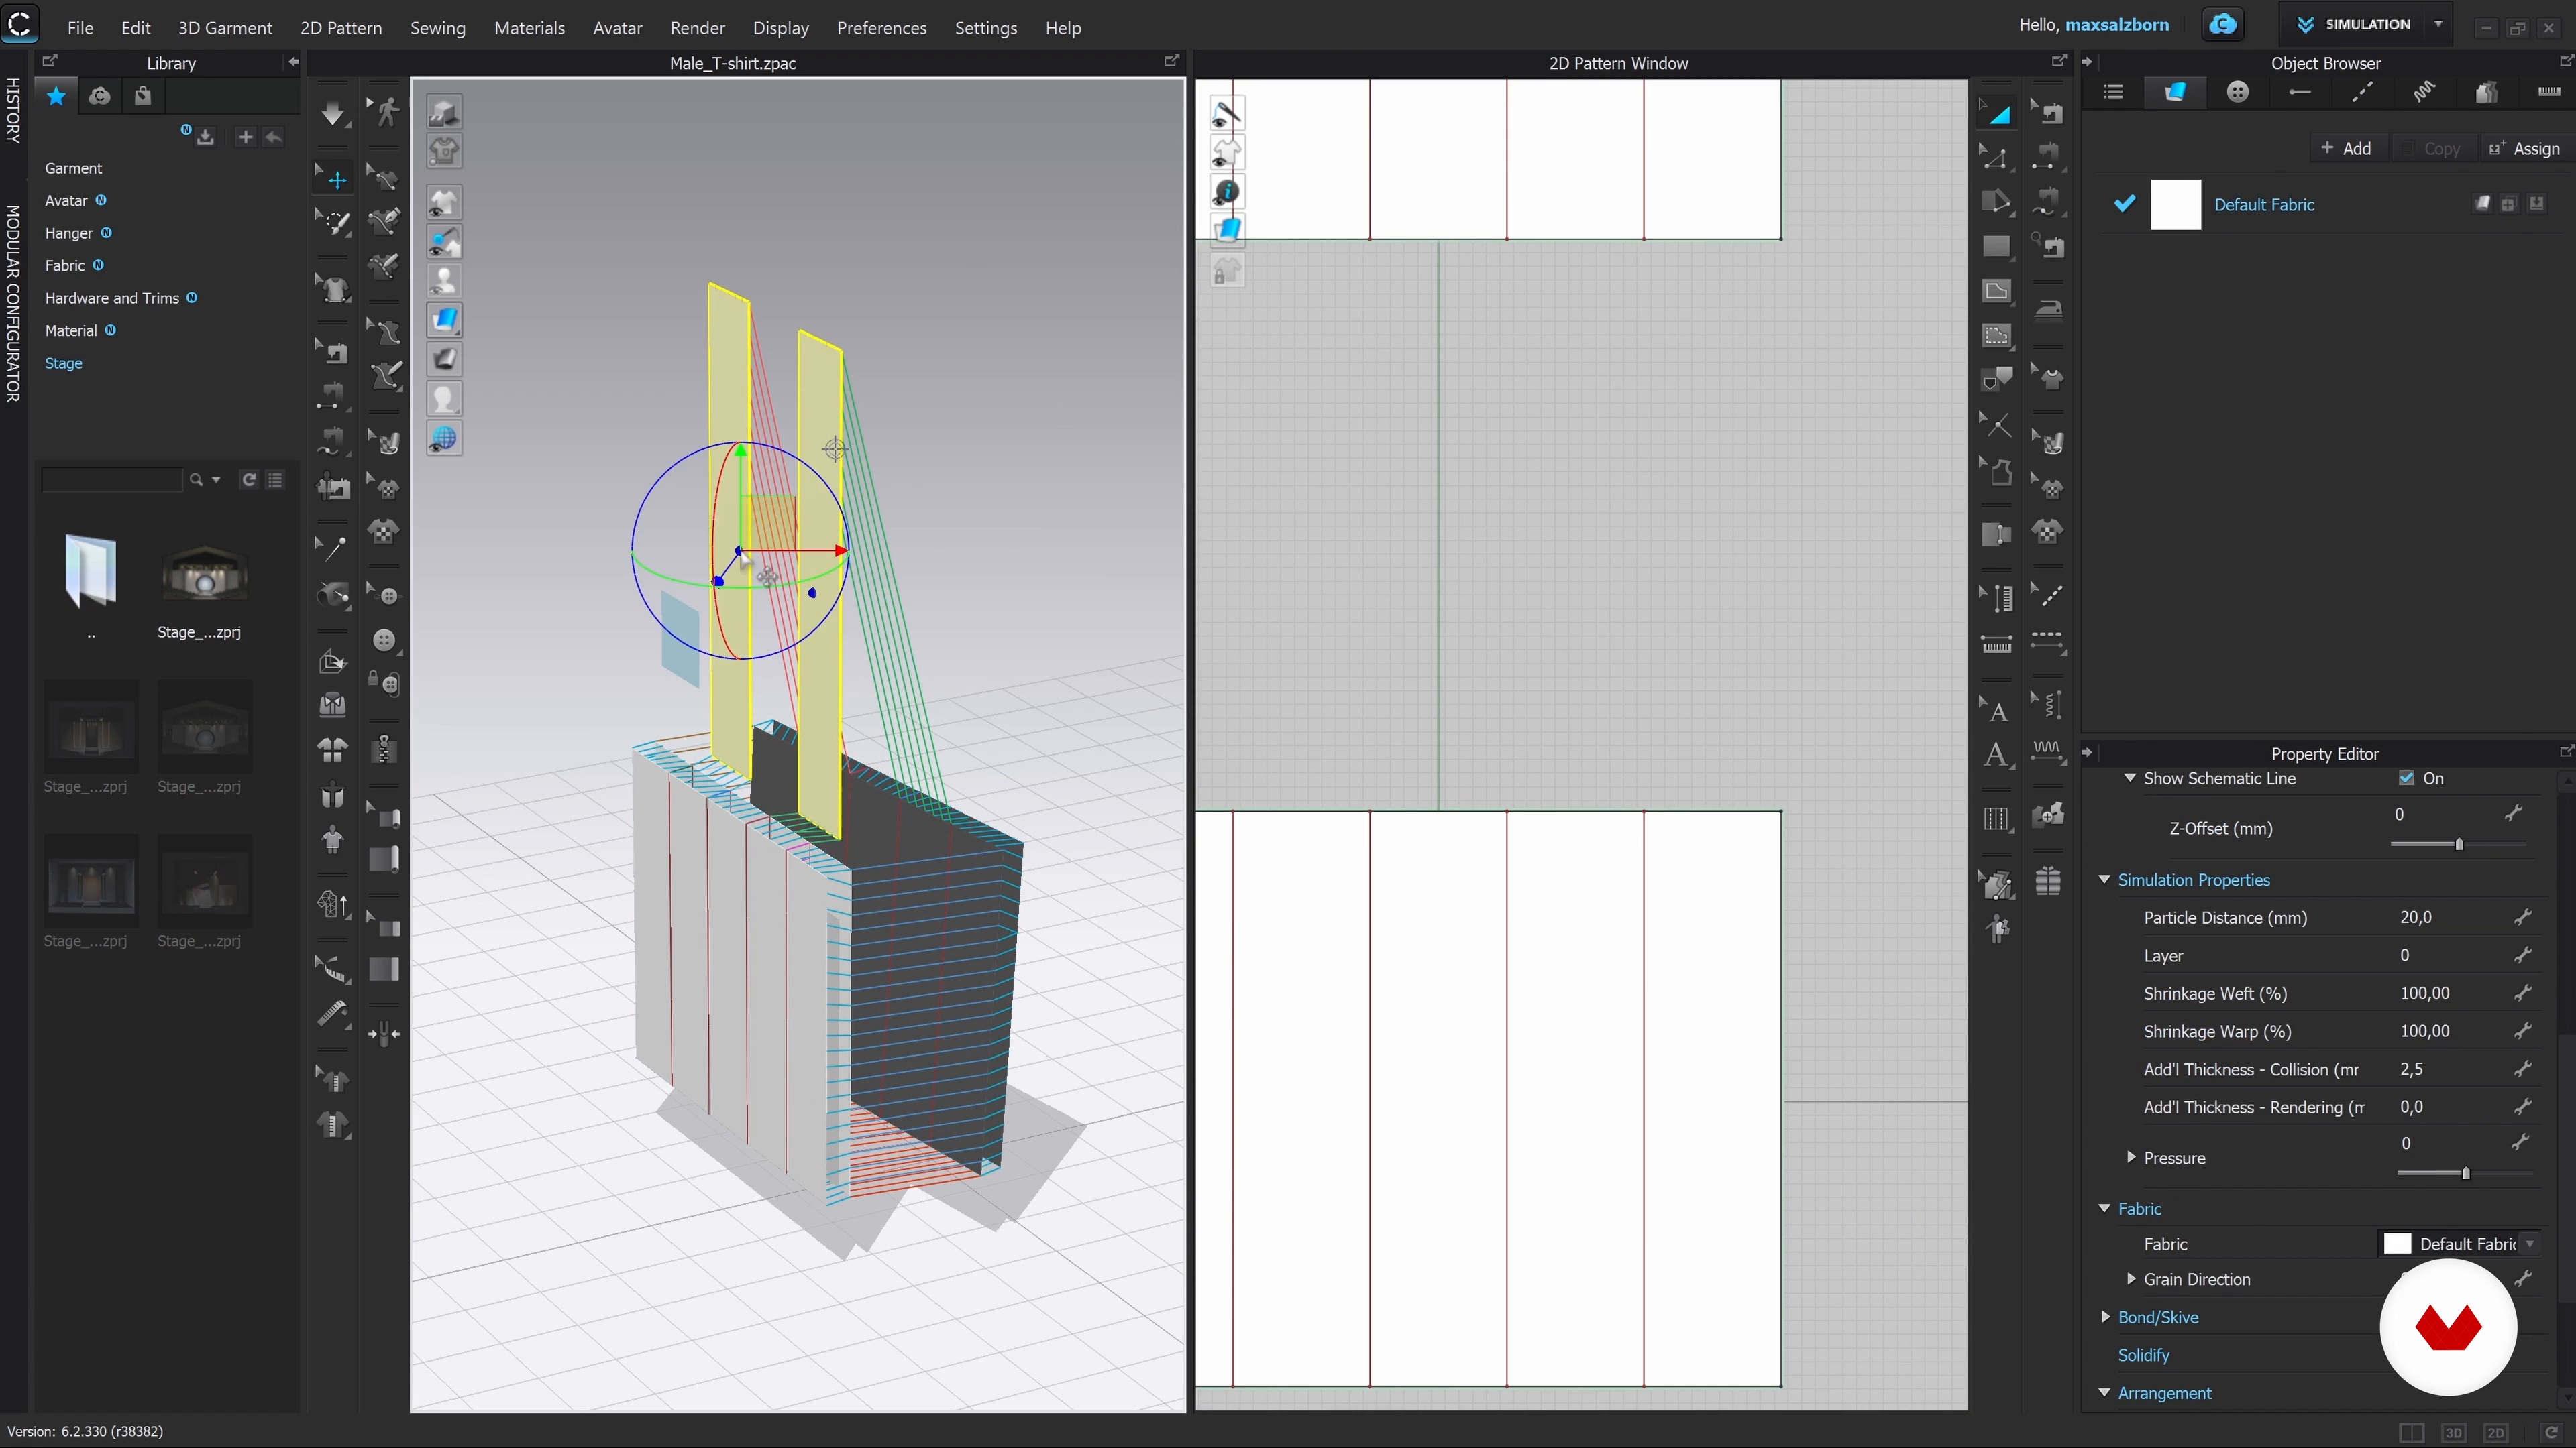Screen dimensions: 2576x1448
Task: Choose the Select Mesh brush tool
Action: click(x=333, y=222)
